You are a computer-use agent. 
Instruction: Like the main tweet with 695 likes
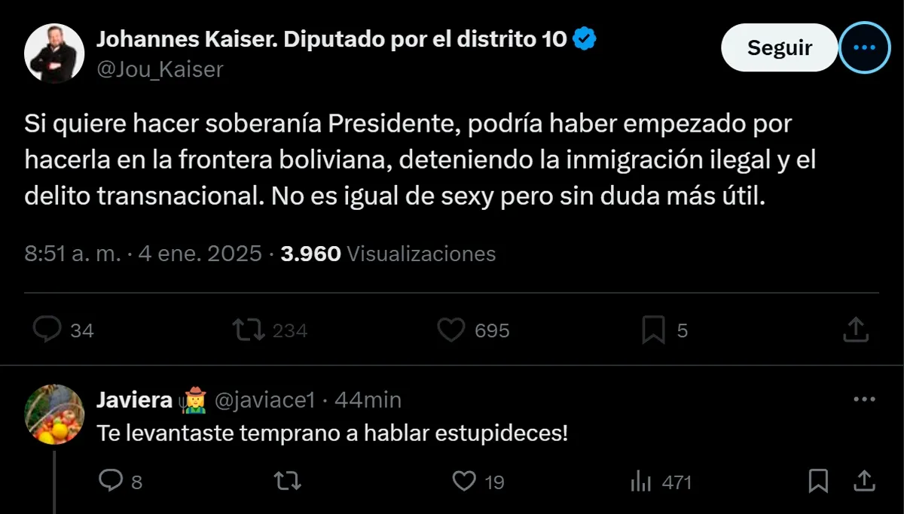451,330
